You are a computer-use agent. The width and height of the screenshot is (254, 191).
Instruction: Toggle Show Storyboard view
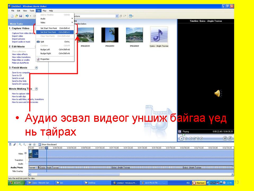(x=47, y=145)
